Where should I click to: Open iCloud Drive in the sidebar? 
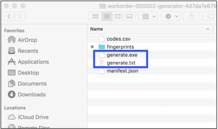pos(28,117)
